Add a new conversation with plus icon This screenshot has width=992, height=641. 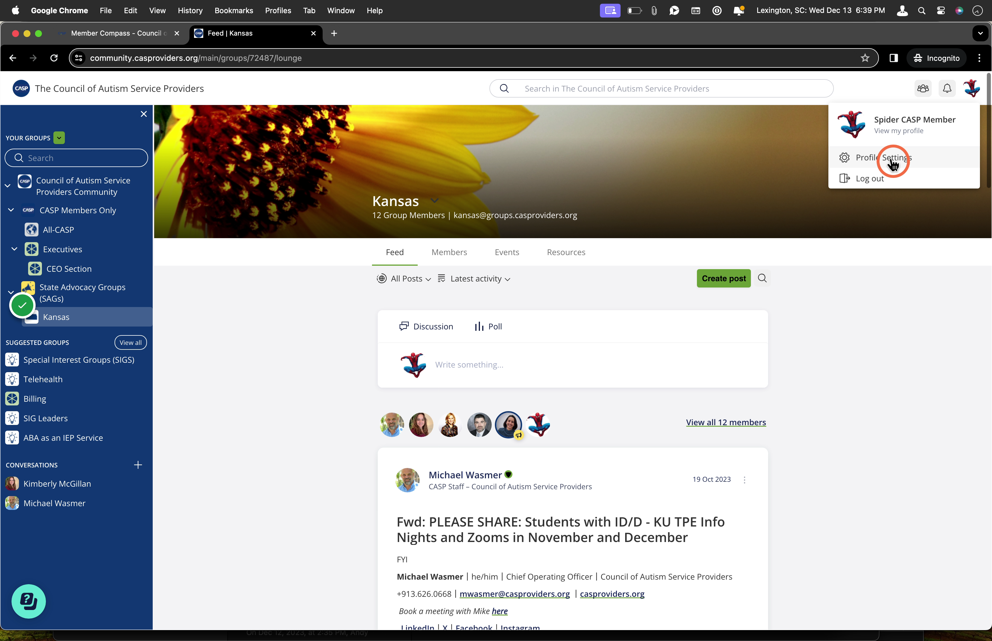(x=138, y=465)
